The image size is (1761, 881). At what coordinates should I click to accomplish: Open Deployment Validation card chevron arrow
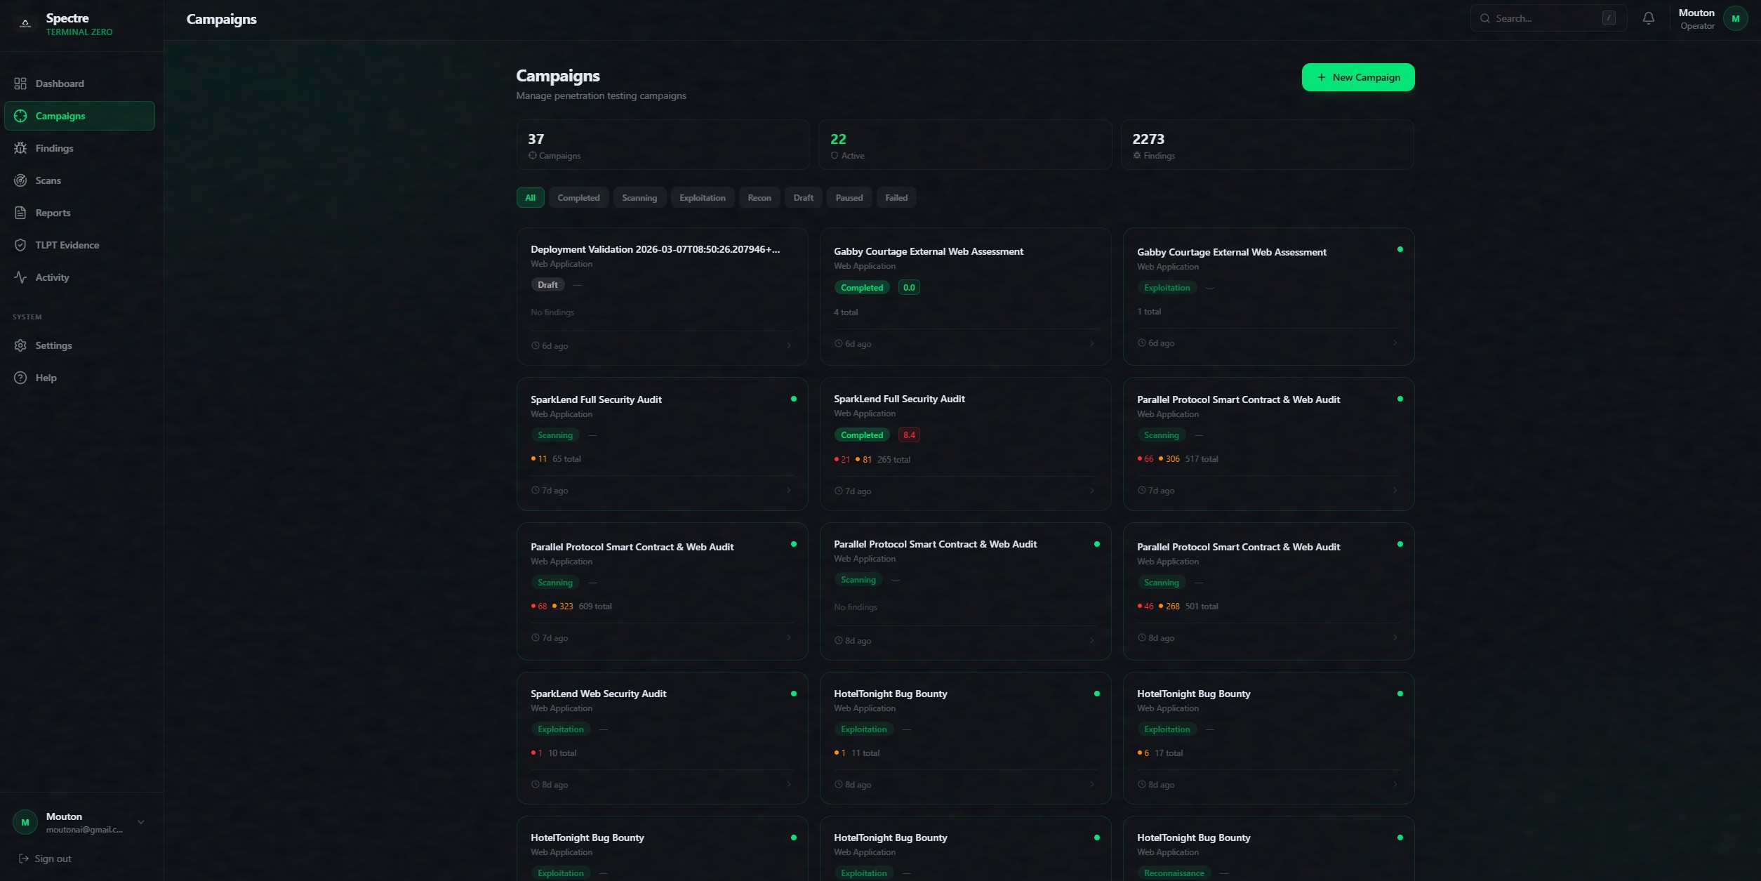point(788,345)
